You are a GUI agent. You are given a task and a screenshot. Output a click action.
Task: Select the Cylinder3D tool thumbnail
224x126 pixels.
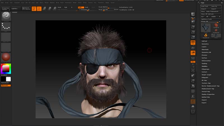click(216, 26)
